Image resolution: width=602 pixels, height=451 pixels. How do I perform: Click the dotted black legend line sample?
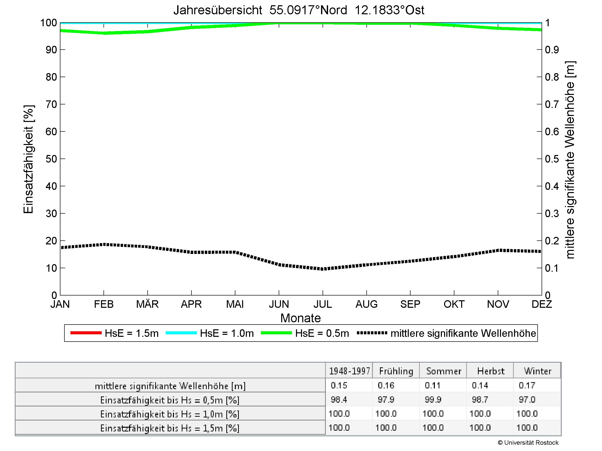[x=372, y=333]
